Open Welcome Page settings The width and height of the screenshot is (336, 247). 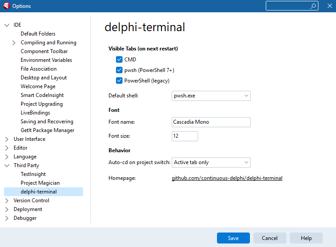tap(38, 86)
